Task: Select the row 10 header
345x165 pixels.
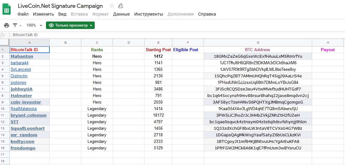Action: coord(5,109)
